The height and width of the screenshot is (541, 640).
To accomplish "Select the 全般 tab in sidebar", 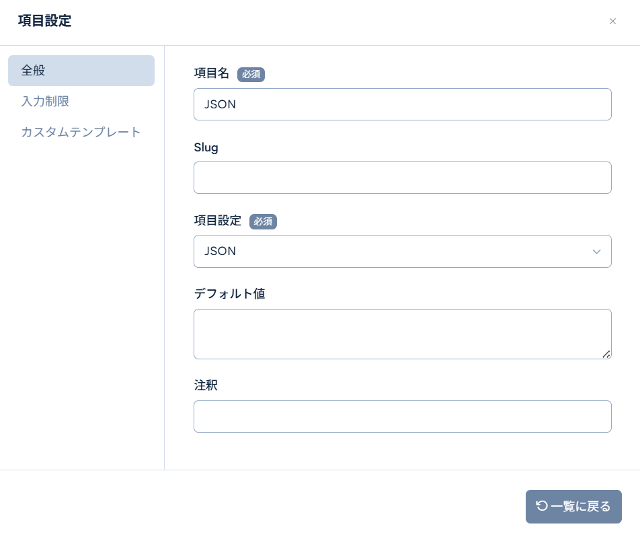I will [81, 71].
